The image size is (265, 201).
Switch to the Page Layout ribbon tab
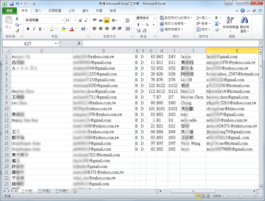coord(55,11)
